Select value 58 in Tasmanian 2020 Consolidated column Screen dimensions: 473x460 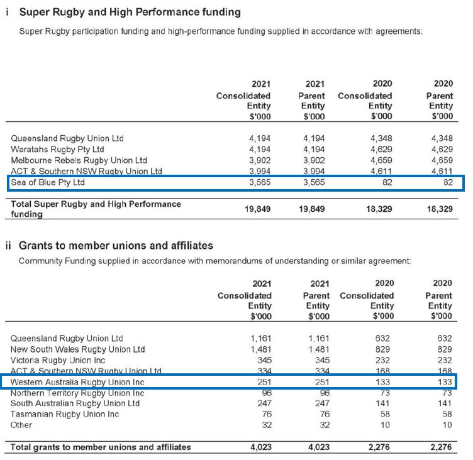(x=385, y=415)
